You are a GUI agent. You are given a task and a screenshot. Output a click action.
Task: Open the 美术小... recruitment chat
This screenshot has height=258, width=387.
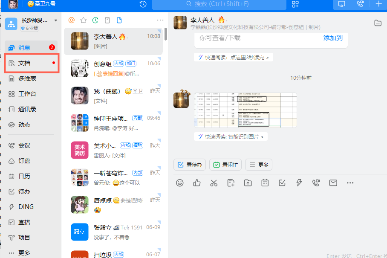click(x=113, y=150)
